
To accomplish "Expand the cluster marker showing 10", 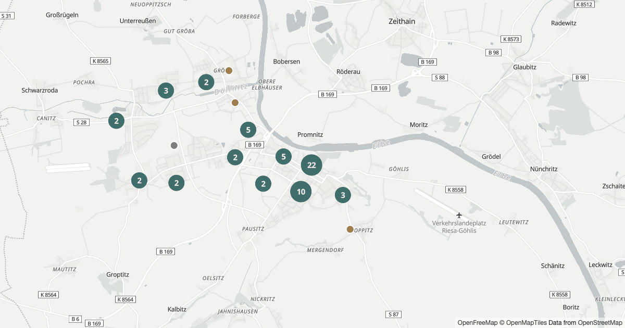I will click(301, 192).
